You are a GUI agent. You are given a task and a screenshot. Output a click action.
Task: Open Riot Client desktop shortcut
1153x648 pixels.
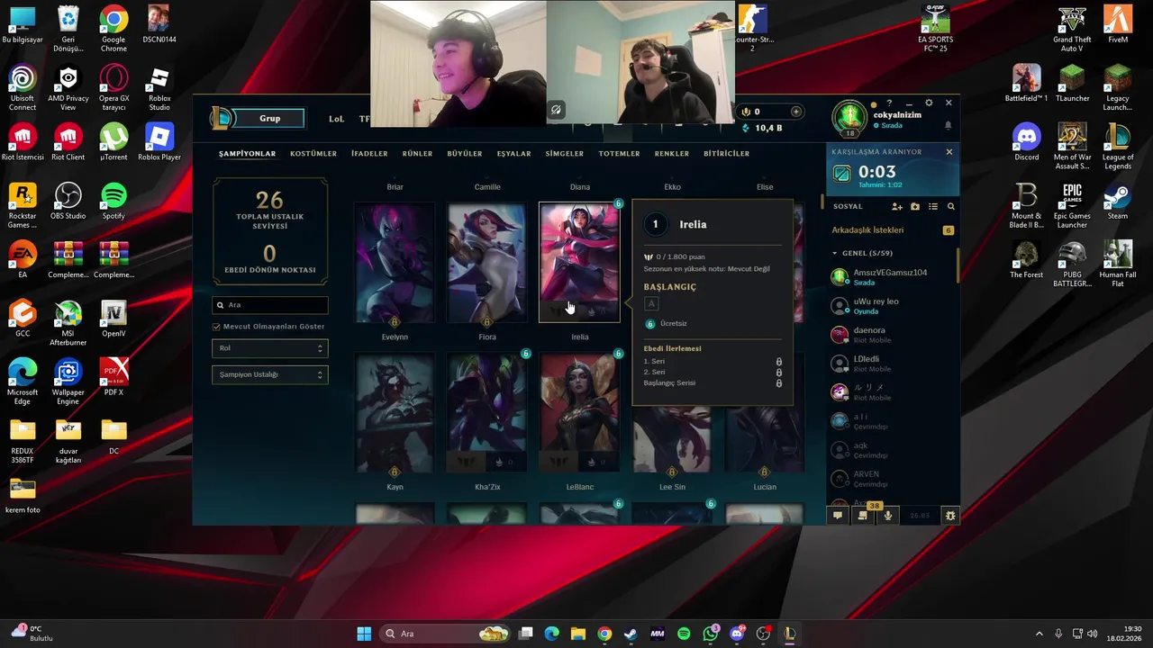[x=68, y=141]
